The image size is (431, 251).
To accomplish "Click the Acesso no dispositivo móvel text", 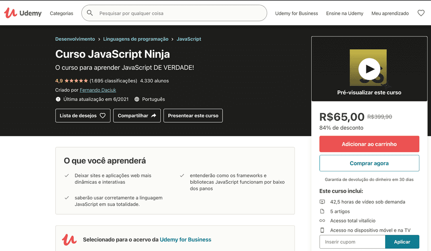I will 370,230.
